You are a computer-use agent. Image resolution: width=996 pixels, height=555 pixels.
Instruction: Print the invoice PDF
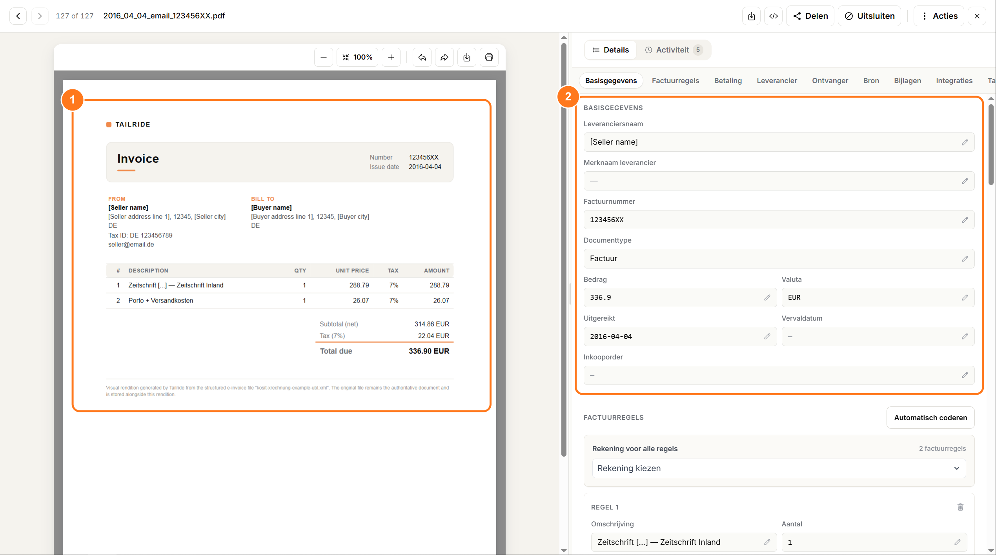pyautogui.click(x=489, y=57)
